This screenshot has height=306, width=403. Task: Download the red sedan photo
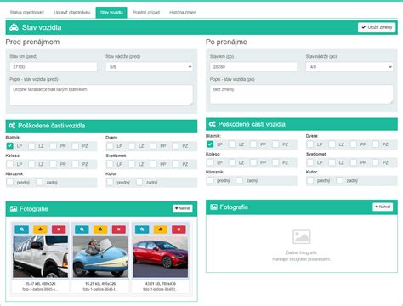click(161, 229)
